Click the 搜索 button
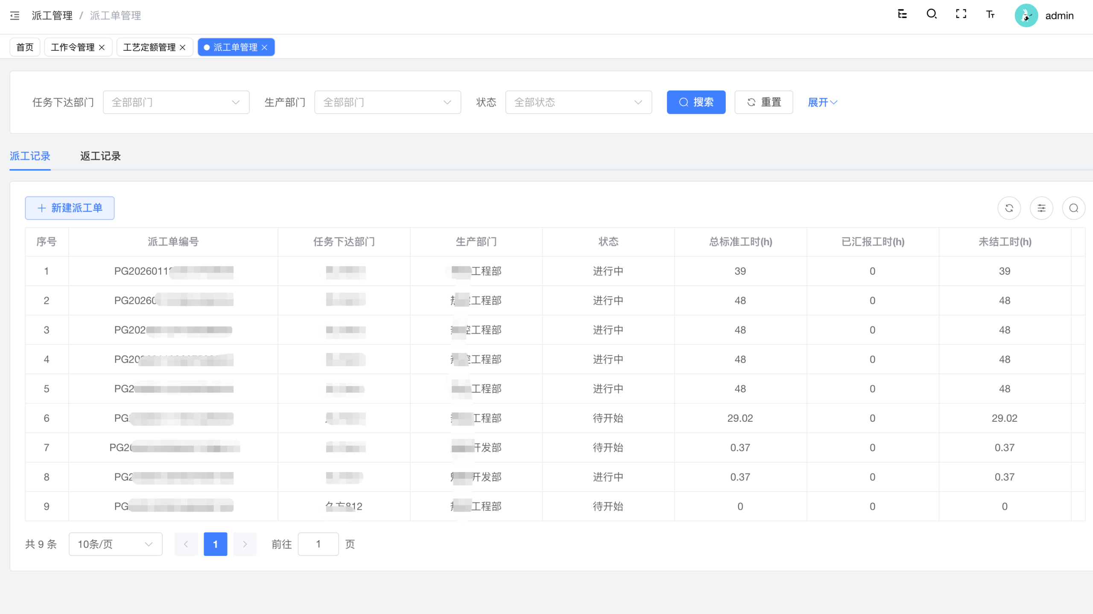This screenshot has height=614, width=1093. coord(696,102)
